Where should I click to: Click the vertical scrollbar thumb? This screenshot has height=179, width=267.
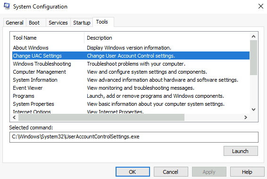tap(253, 58)
